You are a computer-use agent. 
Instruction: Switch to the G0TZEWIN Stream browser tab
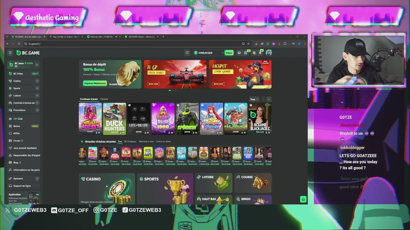coord(141,37)
